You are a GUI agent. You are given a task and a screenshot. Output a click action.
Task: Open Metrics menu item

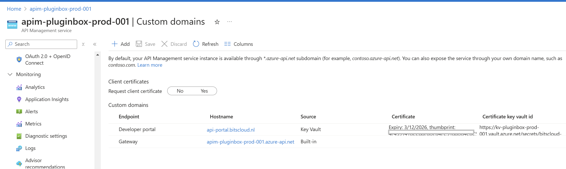click(x=33, y=124)
